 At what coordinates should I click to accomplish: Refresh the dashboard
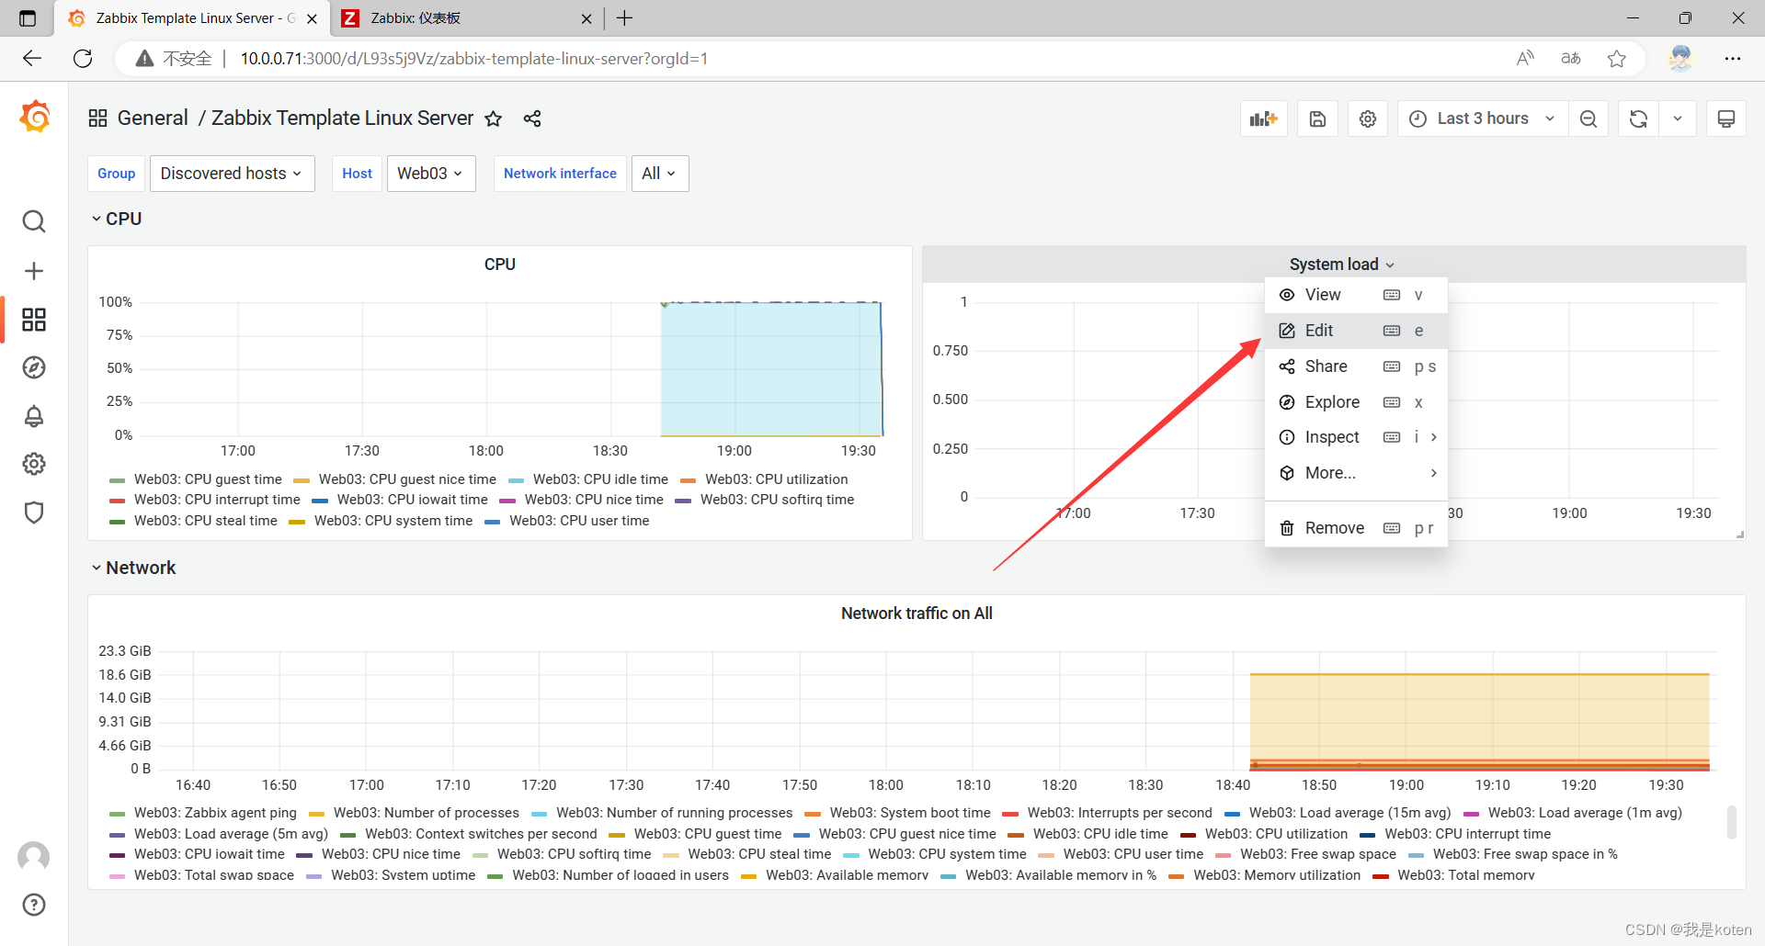(x=1638, y=118)
